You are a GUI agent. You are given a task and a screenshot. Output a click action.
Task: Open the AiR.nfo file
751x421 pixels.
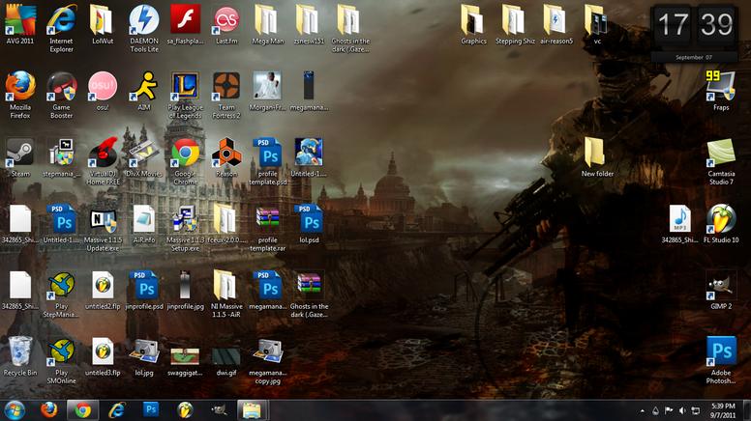click(x=143, y=223)
